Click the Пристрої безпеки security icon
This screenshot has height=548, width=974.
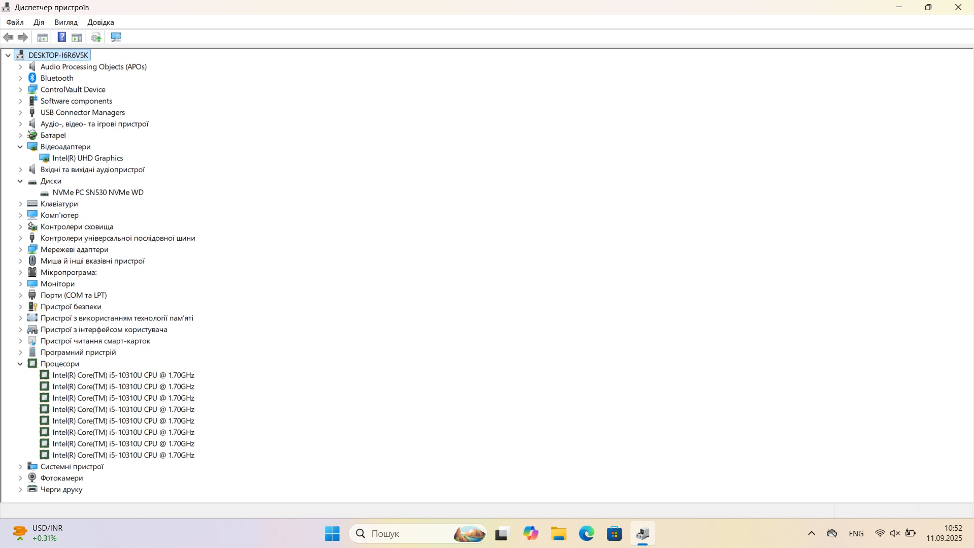32,307
